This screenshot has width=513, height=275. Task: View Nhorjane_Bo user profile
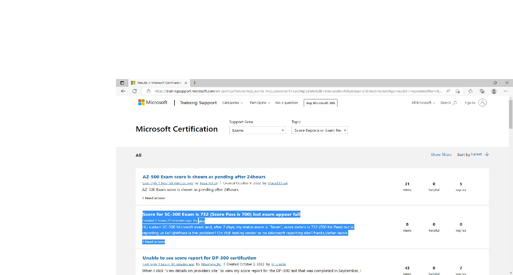[x=211, y=264]
